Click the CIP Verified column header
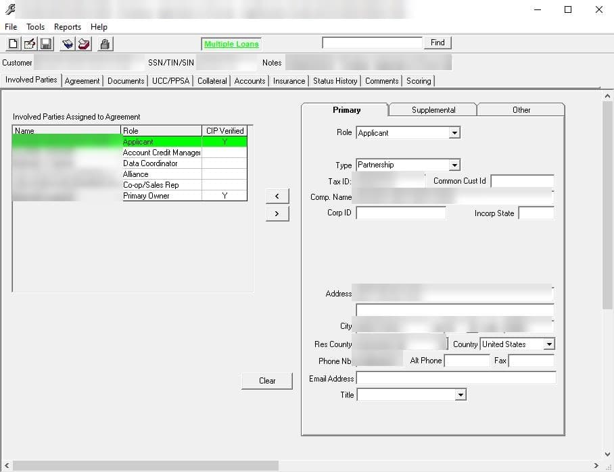Image resolution: width=614 pixels, height=472 pixels. click(x=225, y=130)
